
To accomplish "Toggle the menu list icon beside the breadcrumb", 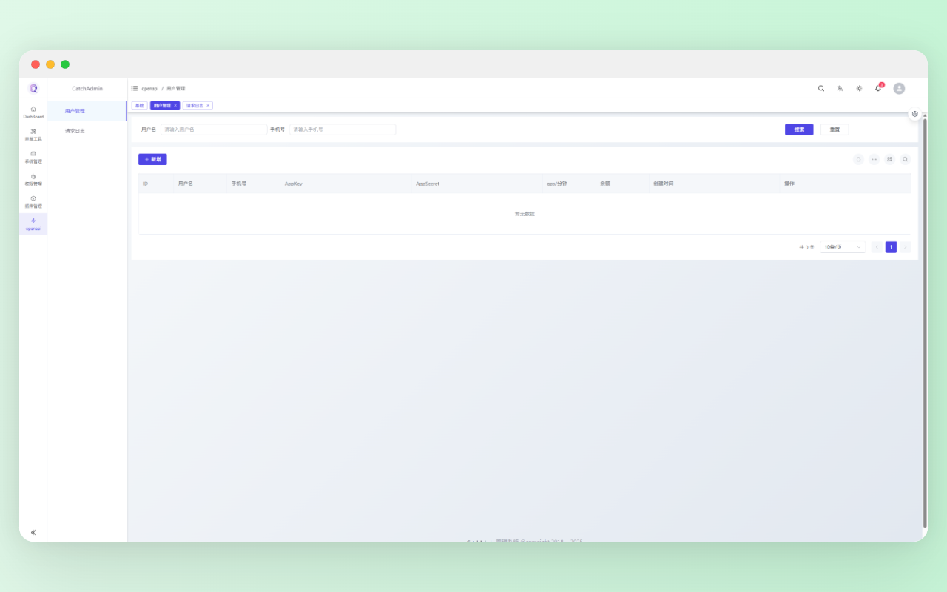I will click(135, 88).
